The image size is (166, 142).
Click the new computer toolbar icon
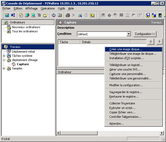pyautogui.click(x=33, y=15)
